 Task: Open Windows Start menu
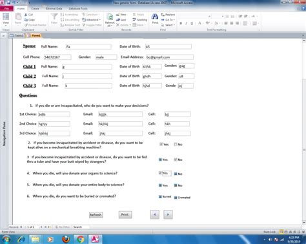click(6, 239)
